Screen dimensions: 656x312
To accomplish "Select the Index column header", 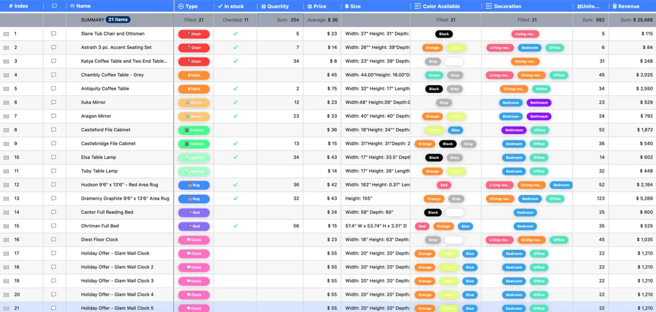I will click(21, 6).
